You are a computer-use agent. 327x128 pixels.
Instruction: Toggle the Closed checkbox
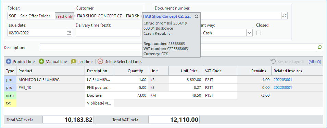pyautogui.click(x=259, y=33)
